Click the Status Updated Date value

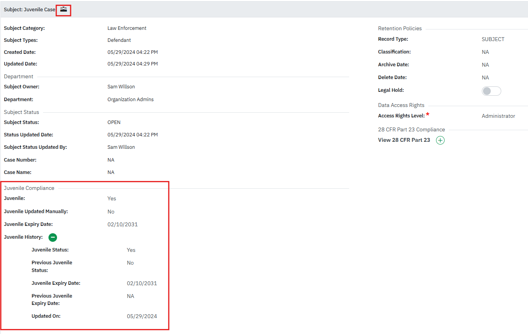pyautogui.click(x=133, y=134)
